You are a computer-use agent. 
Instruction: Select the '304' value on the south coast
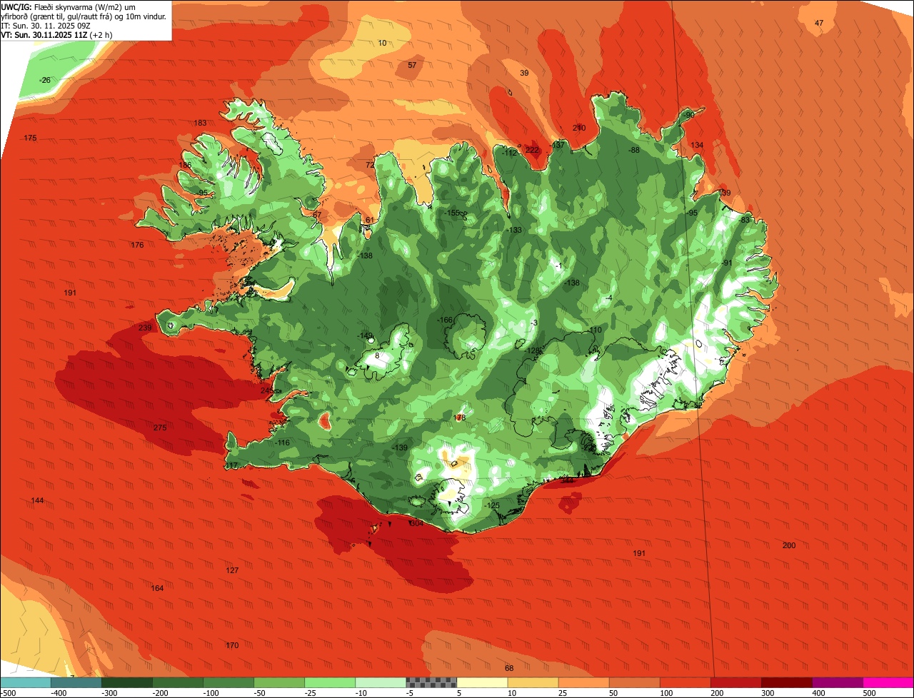(417, 523)
